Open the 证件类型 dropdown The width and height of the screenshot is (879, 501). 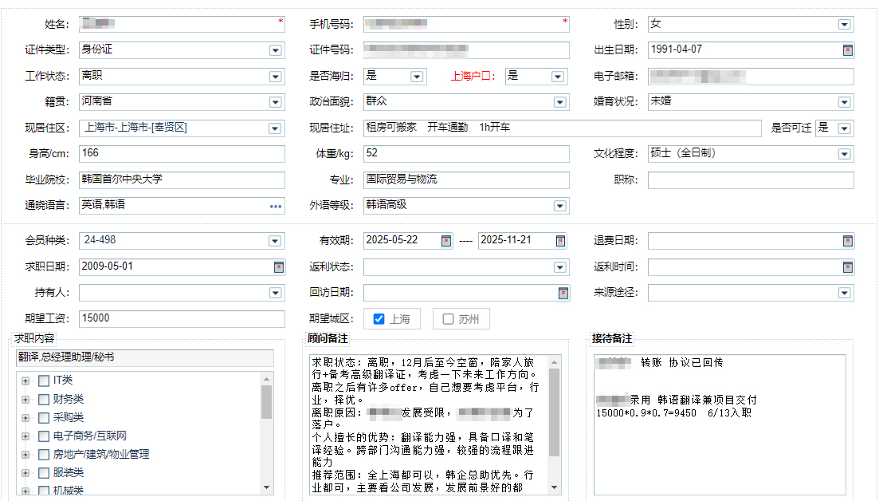275,50
